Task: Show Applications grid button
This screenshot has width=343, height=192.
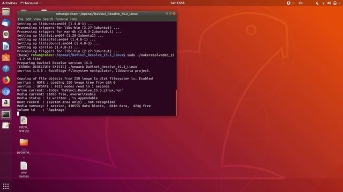Action: [6, 186]
